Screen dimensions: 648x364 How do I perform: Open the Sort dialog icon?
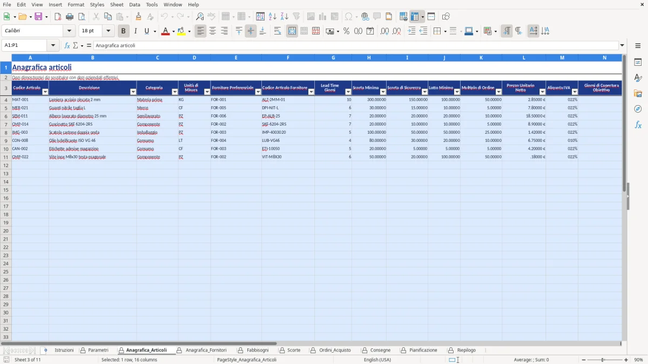pyautogui.click(x=260, y=17)
